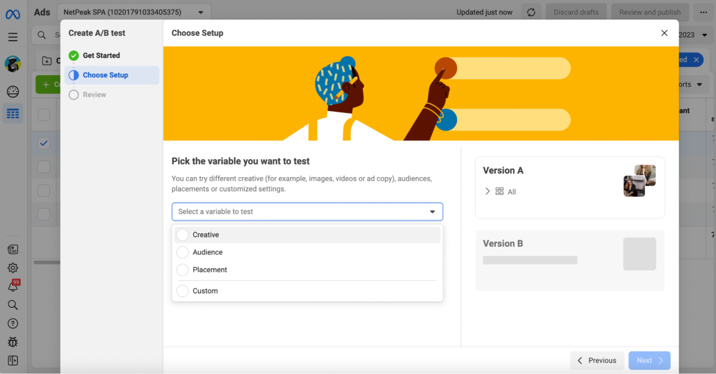Click the "Updated just now" status text
This screenshot has width=716, height=374.
point(484,12)
